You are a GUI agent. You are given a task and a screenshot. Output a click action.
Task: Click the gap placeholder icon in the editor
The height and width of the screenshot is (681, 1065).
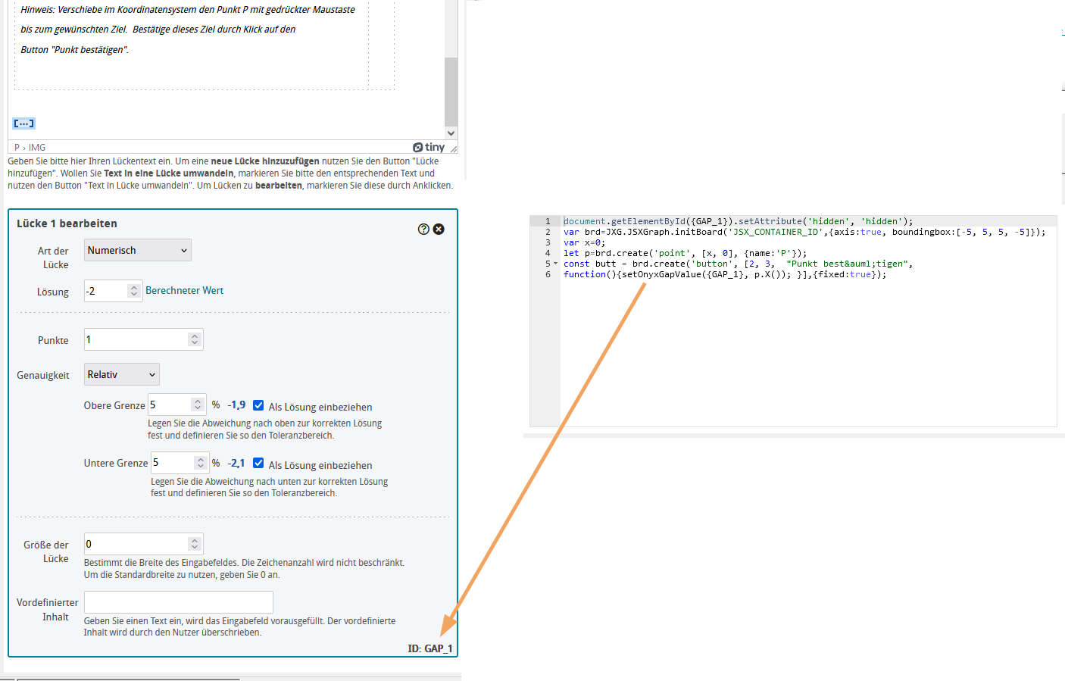[22, 123]
